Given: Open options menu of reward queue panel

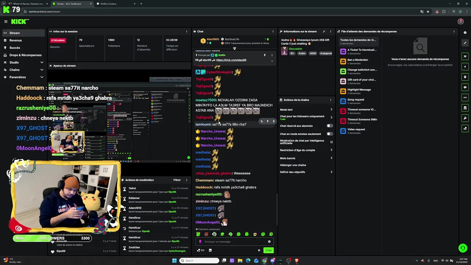Looking at the screenshot, I should click(454, 31).
